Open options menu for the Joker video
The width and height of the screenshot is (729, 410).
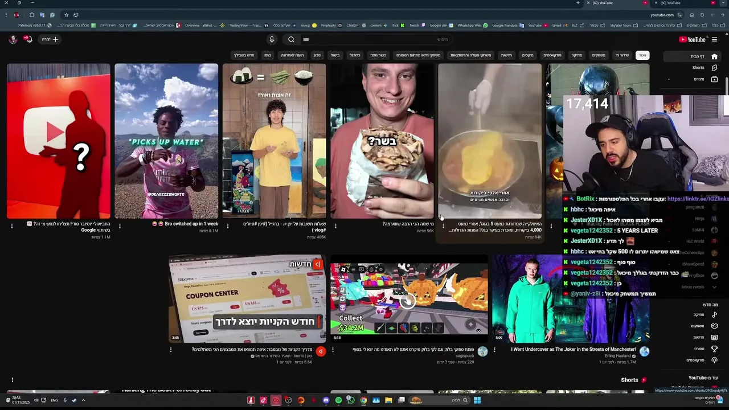[x=494, y=350]
